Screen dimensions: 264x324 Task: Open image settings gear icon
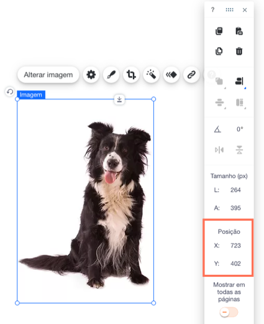click(91, 75)
